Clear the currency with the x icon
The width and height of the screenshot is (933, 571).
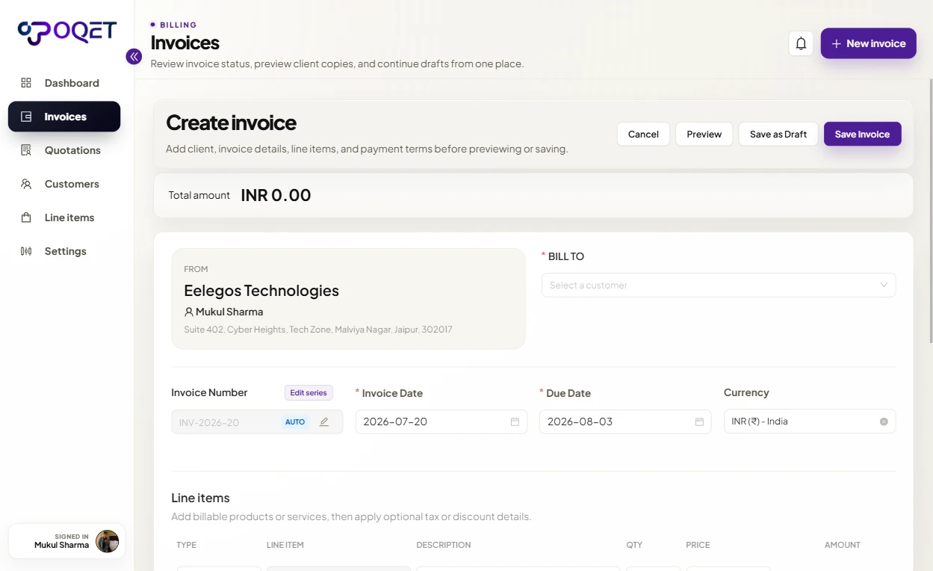tap(884, 422)
